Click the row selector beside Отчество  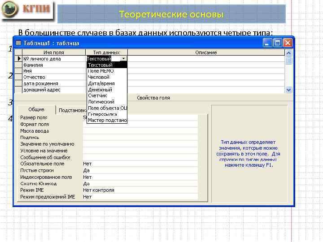18,77
